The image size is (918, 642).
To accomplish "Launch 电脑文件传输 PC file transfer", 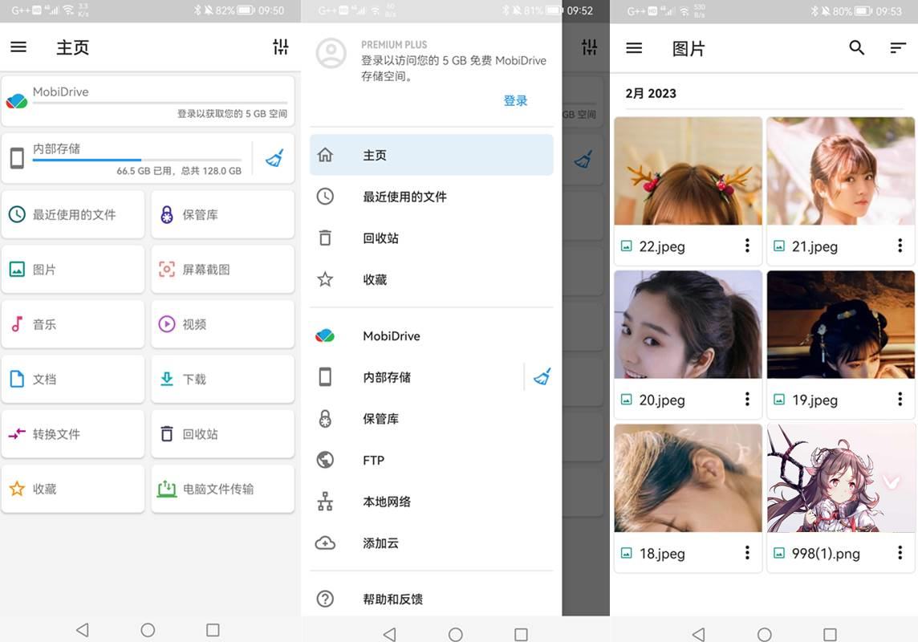I will point(222,489).
